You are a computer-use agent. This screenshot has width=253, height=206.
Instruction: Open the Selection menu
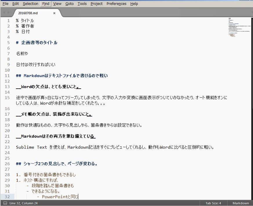pyautogui.click(x=30, y=3)
